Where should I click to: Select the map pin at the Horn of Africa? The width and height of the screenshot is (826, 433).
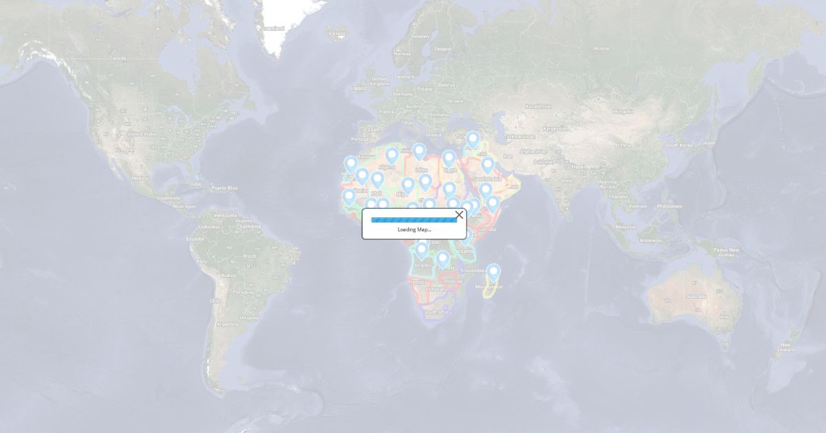pyautogui.click(x=492, y=204)
